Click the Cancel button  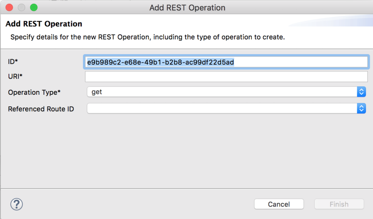point(279,204)
